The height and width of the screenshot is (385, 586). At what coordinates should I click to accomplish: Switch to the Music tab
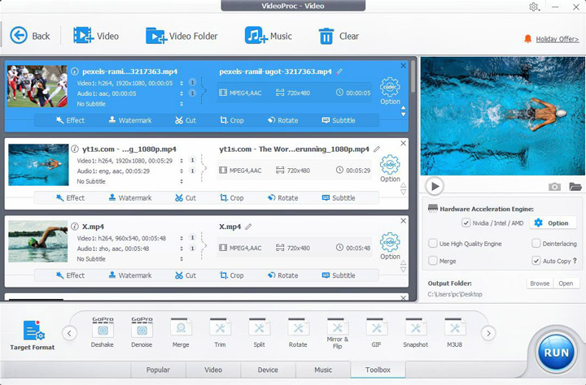[323, 370]
